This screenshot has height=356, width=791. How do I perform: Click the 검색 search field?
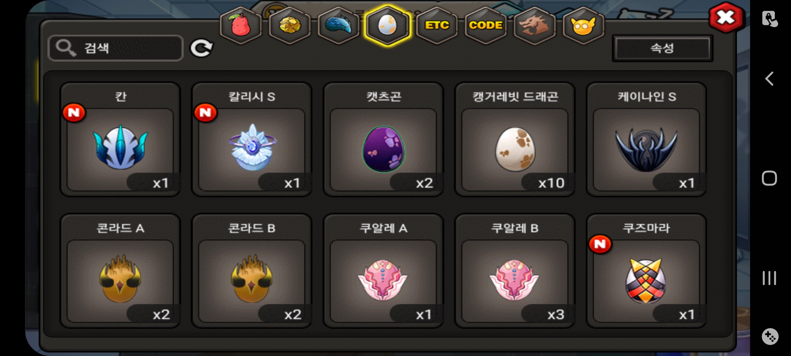coord(115,48)
